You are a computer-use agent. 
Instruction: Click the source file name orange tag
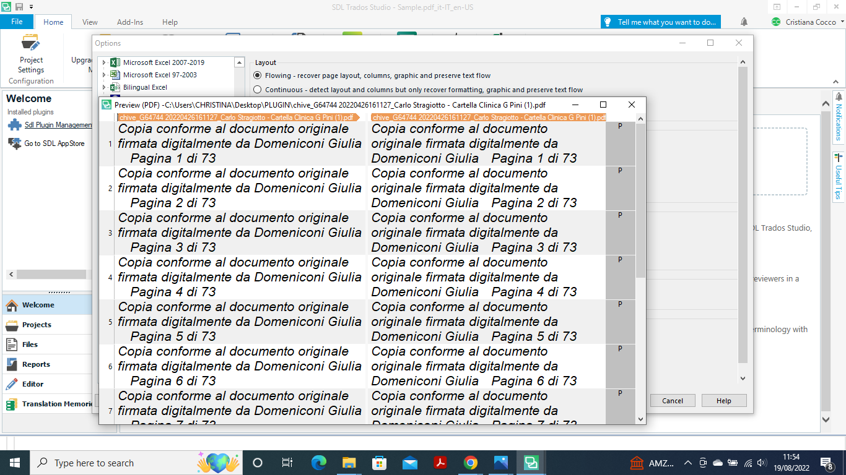point(238,117)
